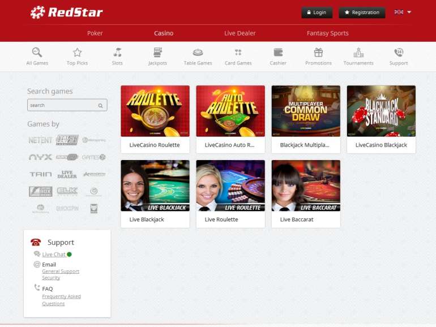The width and height of the screenshot is (436, 327).
Task: Open the Top Picks star icon
Action: pyautogui.click(x=78, y=52)
